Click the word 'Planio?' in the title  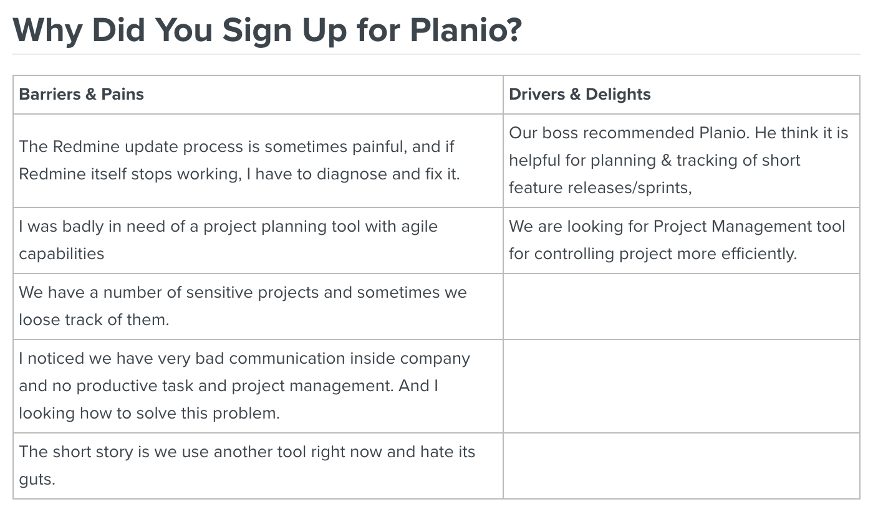click(465, 29)
